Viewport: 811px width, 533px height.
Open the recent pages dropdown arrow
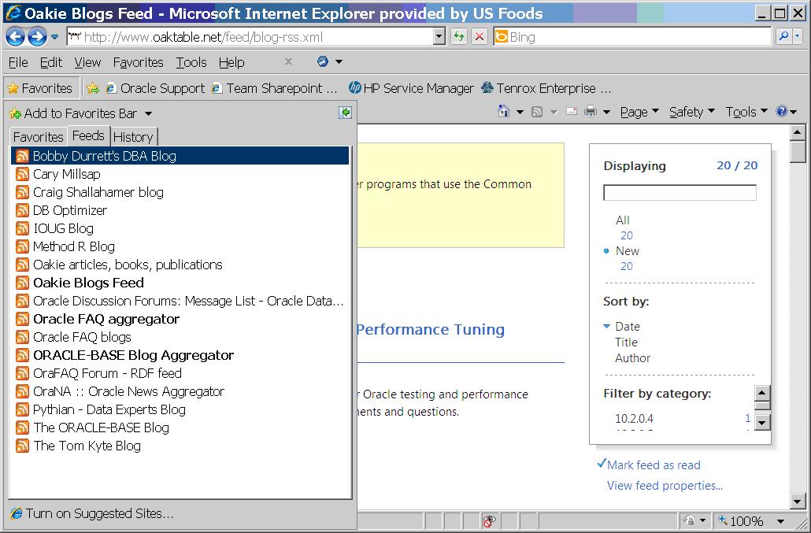pos(55,37)
